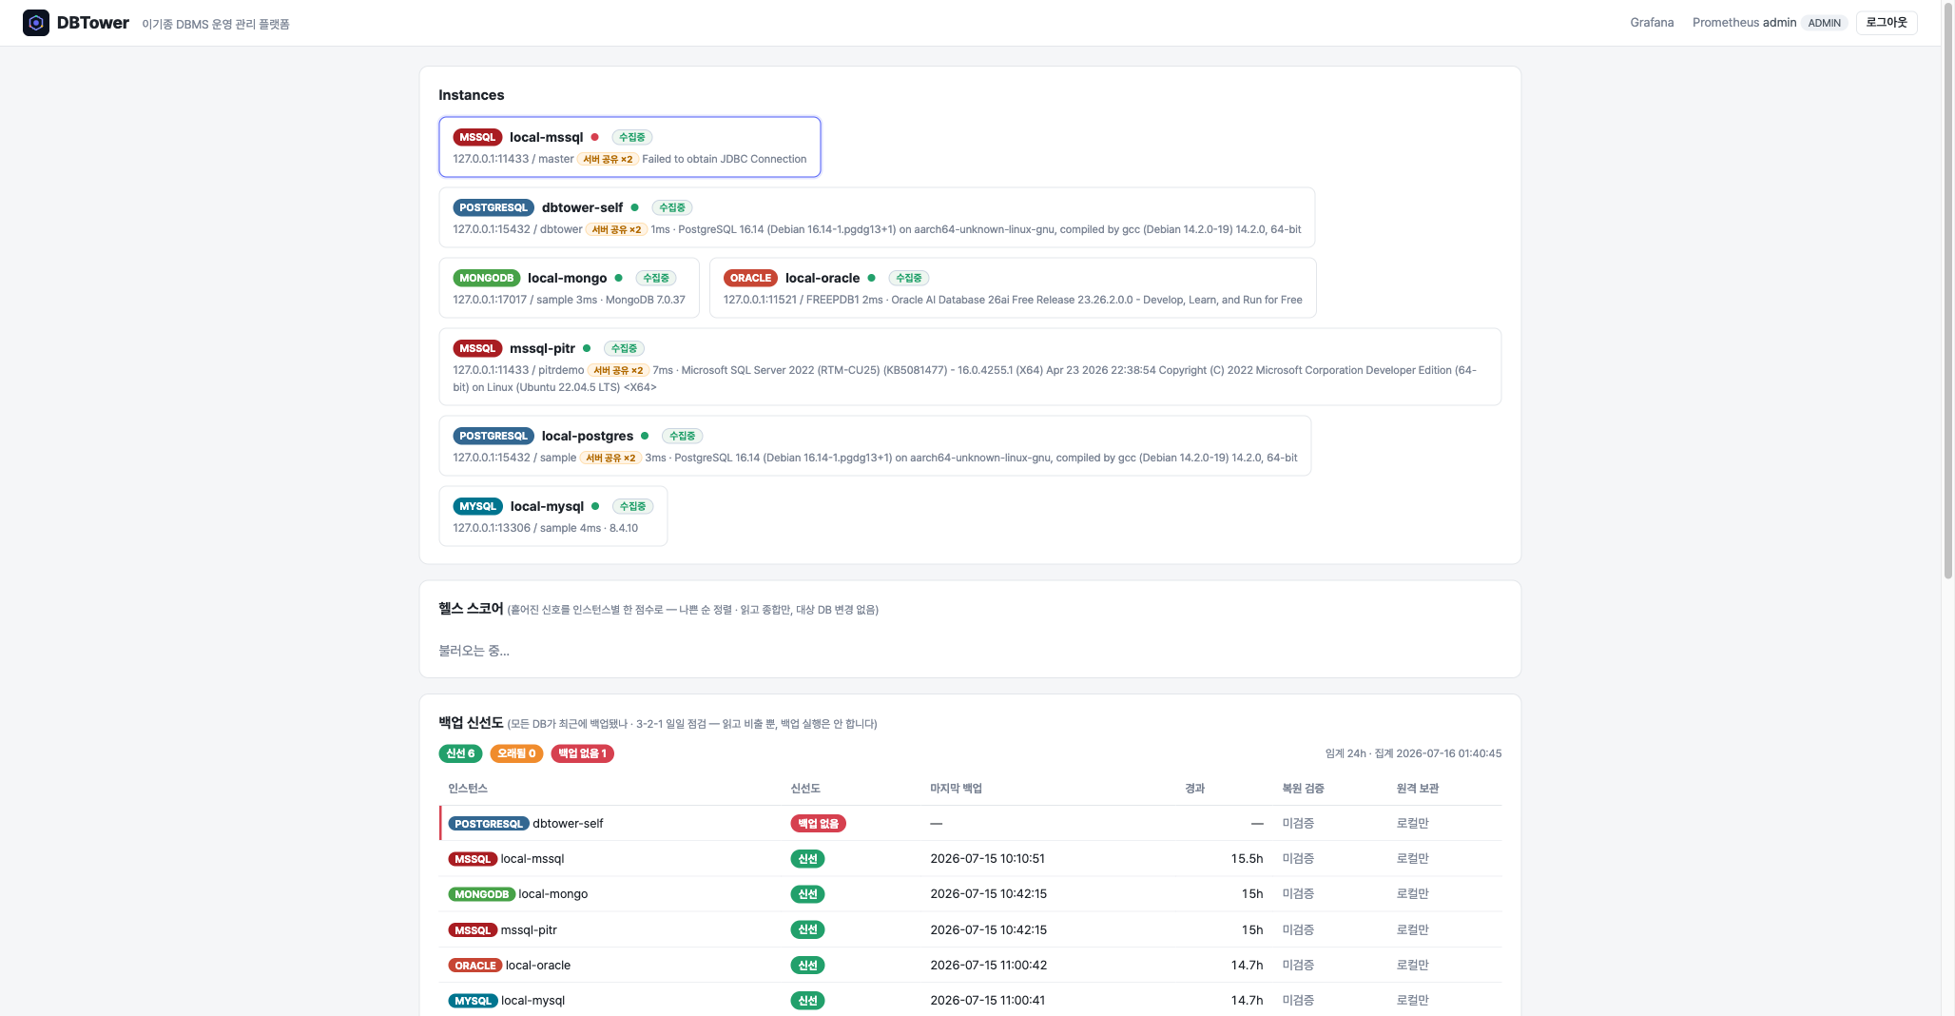1955x1016 pixels.
Task: Click the 원격 보관 column header
Action: click(1418, 789)
